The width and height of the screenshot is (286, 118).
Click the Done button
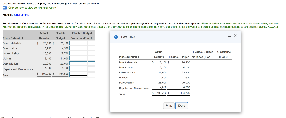[182, 106]
